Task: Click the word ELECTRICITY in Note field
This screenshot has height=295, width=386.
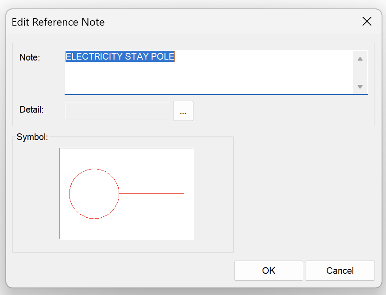Action: (x=94, y=57)
